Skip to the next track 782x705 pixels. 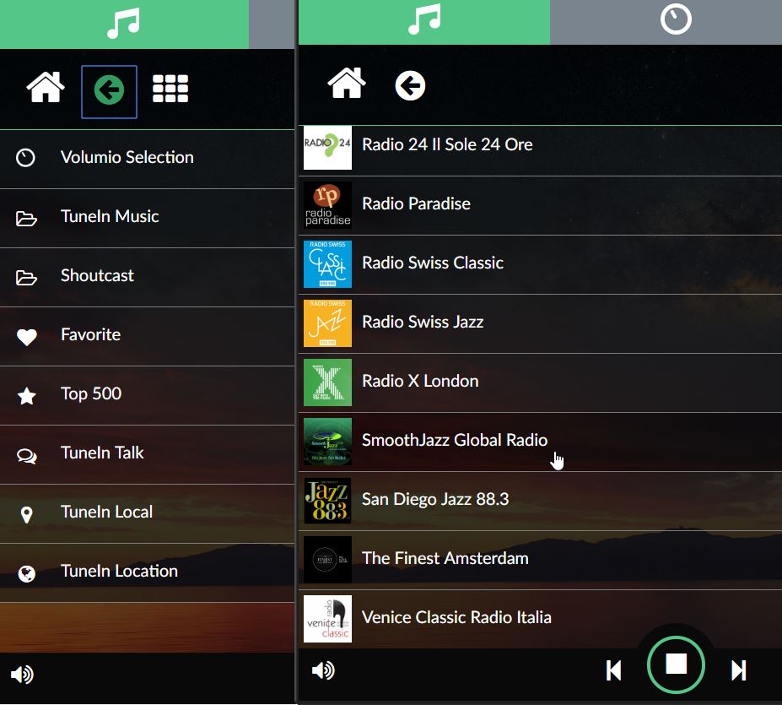pos(739,670)
